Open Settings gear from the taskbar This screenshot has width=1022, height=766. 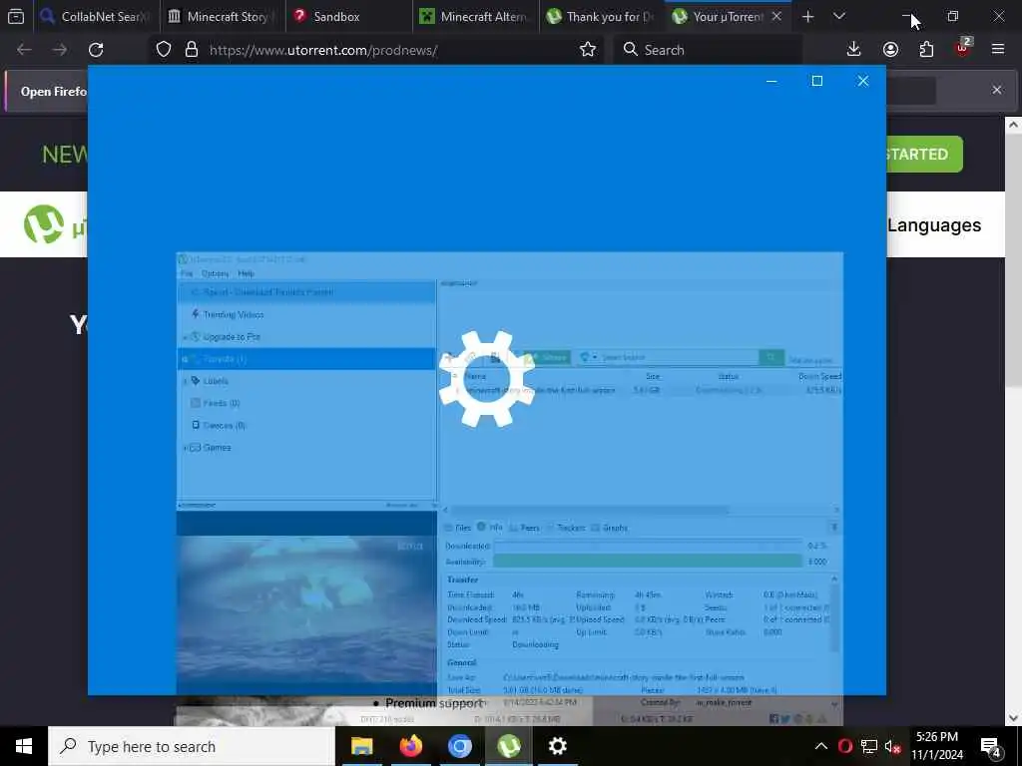pyautogui.click(x=557, y=746)
